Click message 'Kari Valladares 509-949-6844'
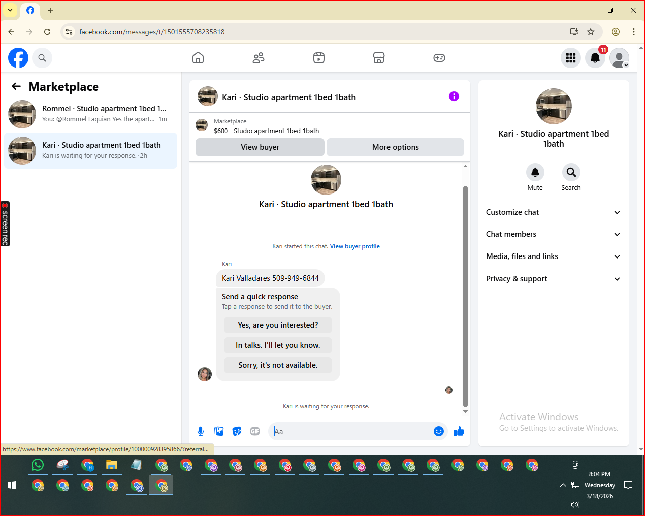 (x=270, y=278)
